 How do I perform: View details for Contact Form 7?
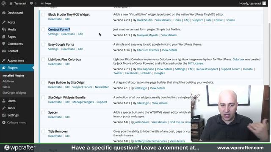(169, 35)
